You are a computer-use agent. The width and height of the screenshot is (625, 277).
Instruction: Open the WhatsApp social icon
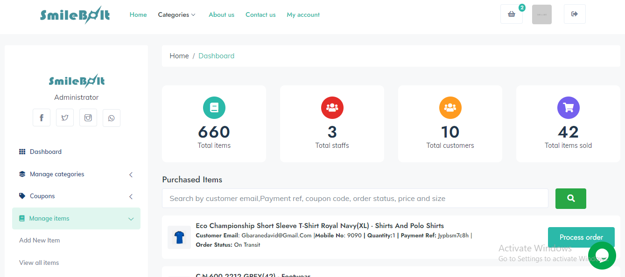111,118
